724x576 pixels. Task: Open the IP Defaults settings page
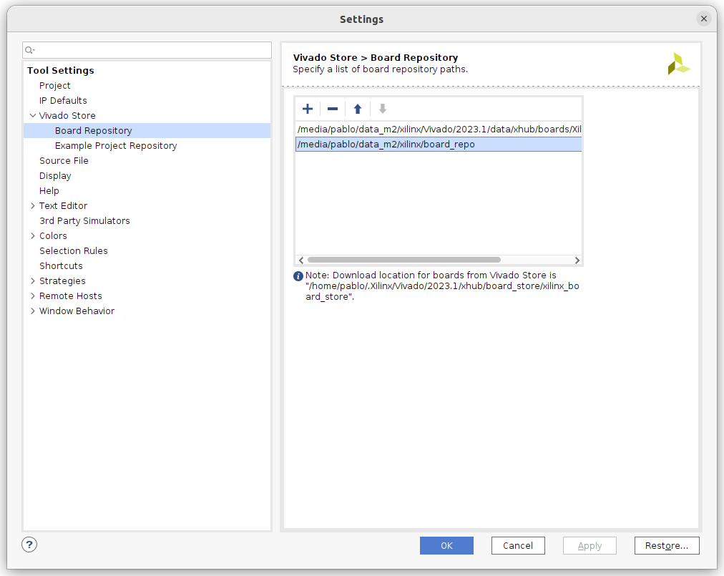[x=63, y=101]
